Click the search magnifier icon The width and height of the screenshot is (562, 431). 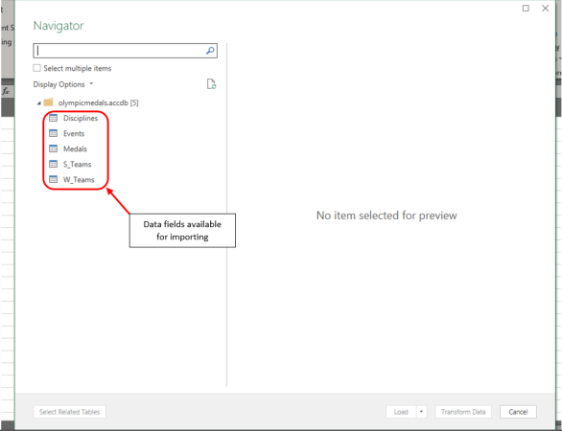210,51
